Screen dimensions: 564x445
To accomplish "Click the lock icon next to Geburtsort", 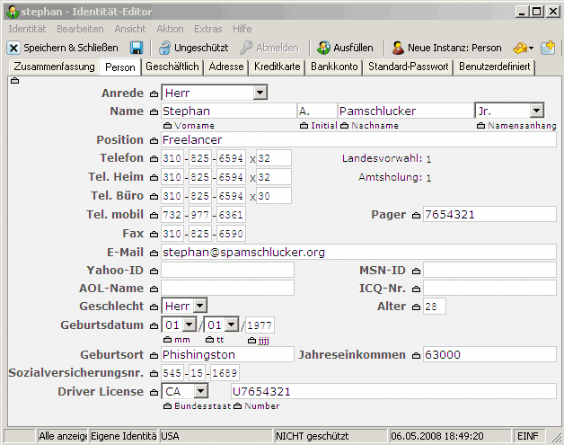I will pos(154,355).
